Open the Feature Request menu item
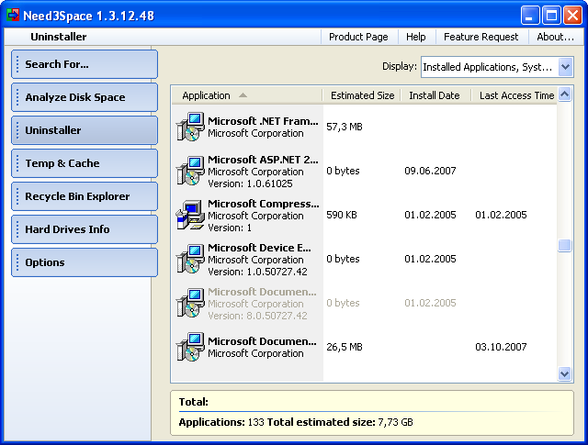588x445 pixels. [x=481, y=37]
